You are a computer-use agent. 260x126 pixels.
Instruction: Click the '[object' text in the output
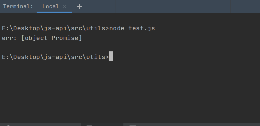(x=34, y=38)
